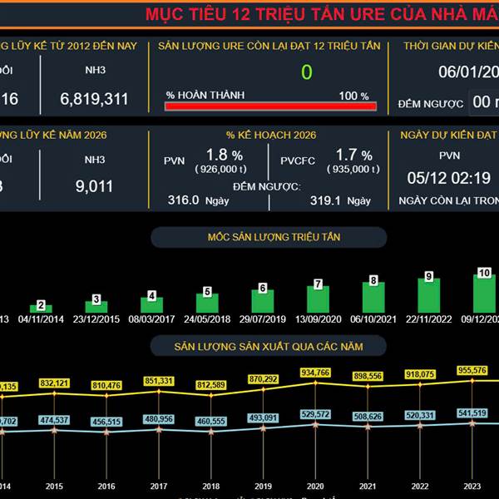Click the 2016 year axis label
This screenshot has width=499, height=499.
106,487
